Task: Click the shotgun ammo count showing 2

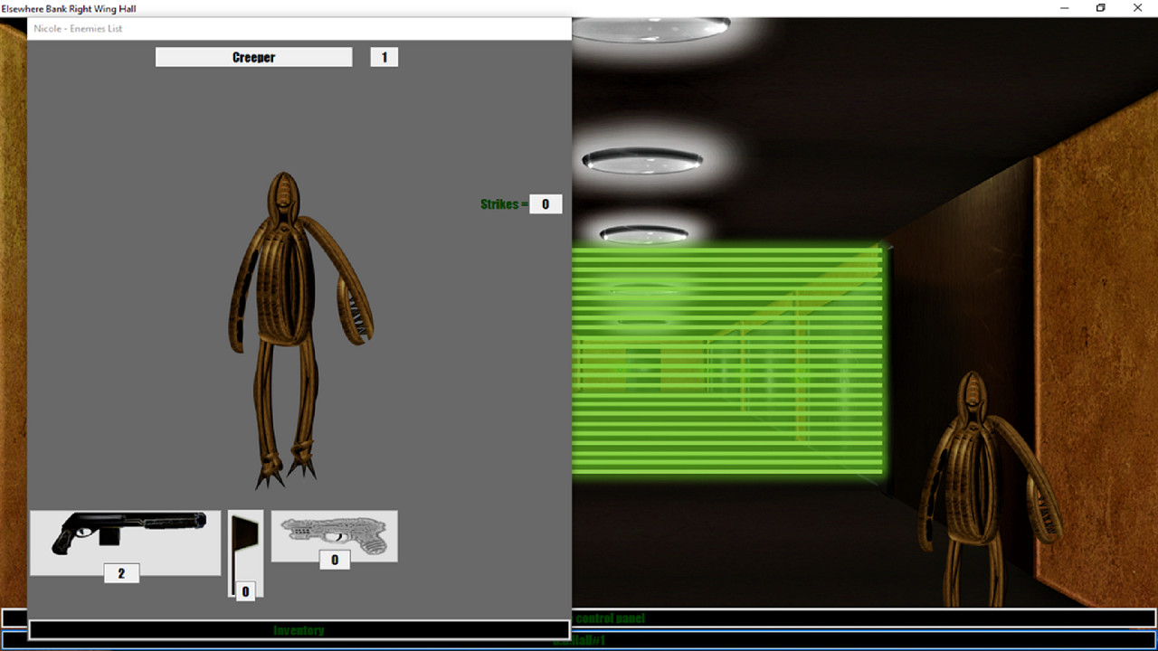Action: 122,572
